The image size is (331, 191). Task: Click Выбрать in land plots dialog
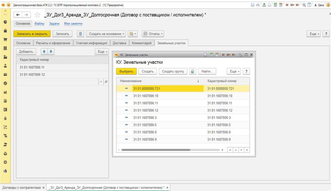point(126,71)
